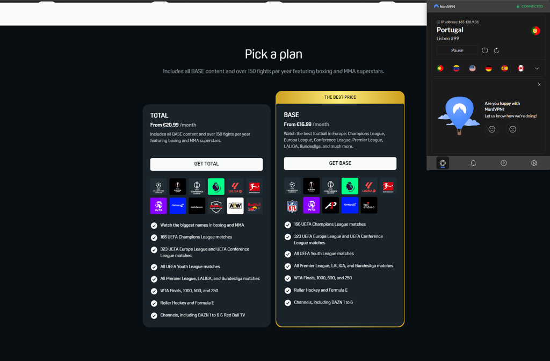
Task: Click the Matchroom logo in TOTAL plan
Action: pyautogui.click(x=197, y=206)
